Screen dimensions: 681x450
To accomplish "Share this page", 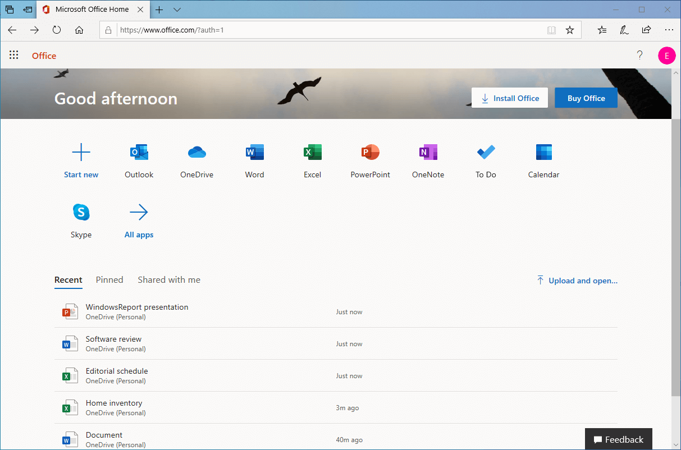I will [x=646, y=30].
